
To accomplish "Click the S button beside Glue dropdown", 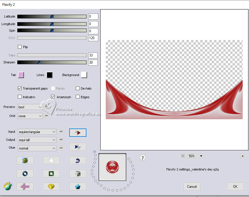I will (61, 148).
